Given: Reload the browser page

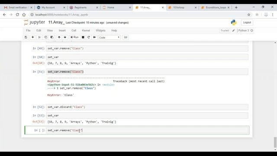Looking at the screenshot, I should (17, 15).
